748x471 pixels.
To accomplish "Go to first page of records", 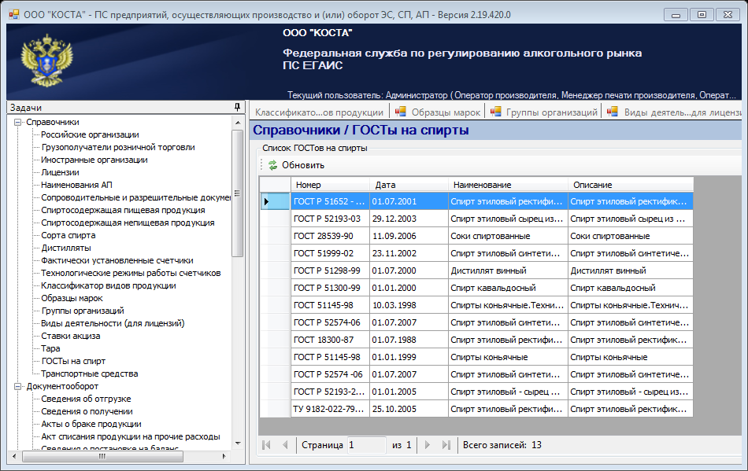I will (267, 445).
